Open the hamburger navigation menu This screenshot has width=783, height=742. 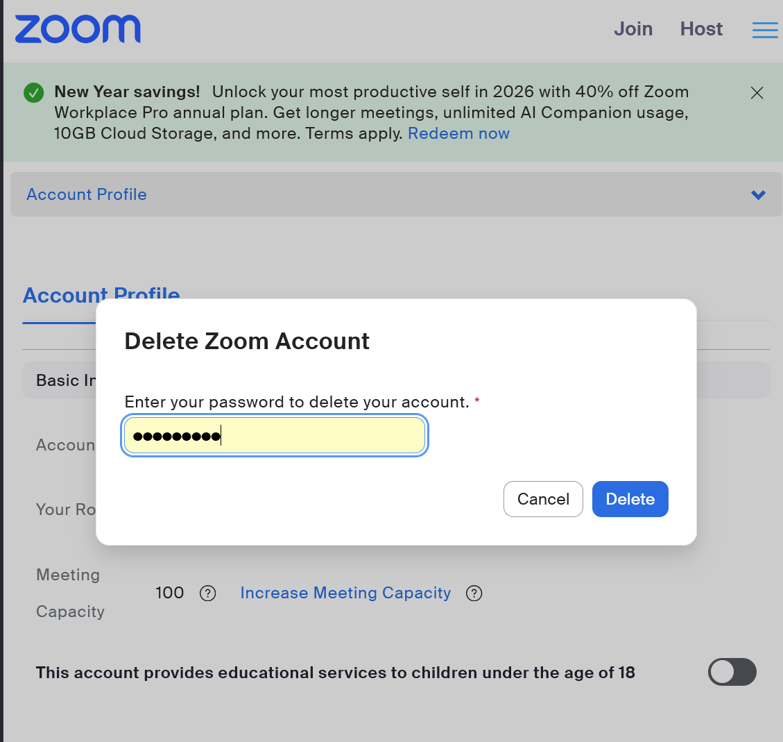click(x=765, y=30)
